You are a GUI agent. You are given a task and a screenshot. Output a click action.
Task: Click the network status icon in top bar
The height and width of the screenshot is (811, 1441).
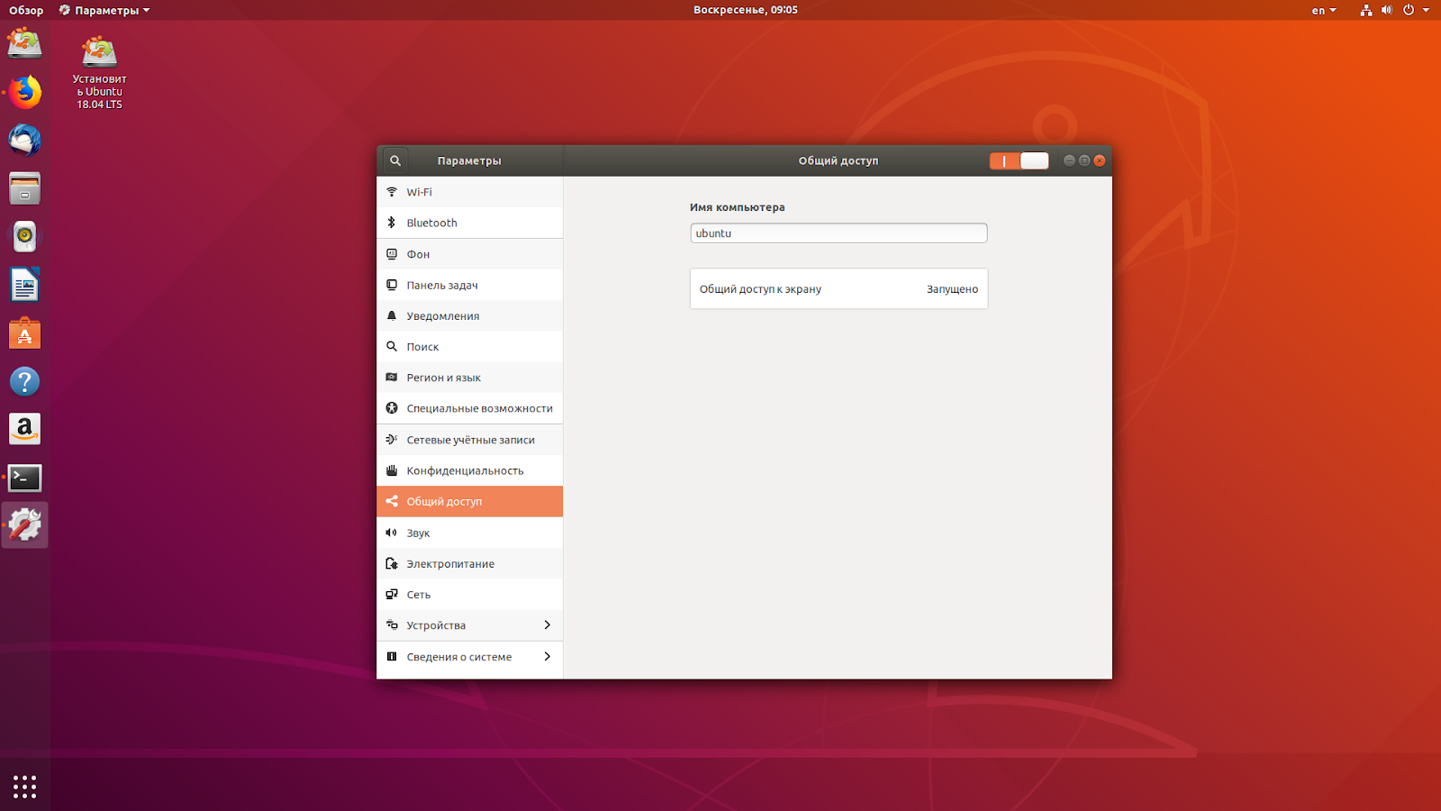click(1366, 10)
